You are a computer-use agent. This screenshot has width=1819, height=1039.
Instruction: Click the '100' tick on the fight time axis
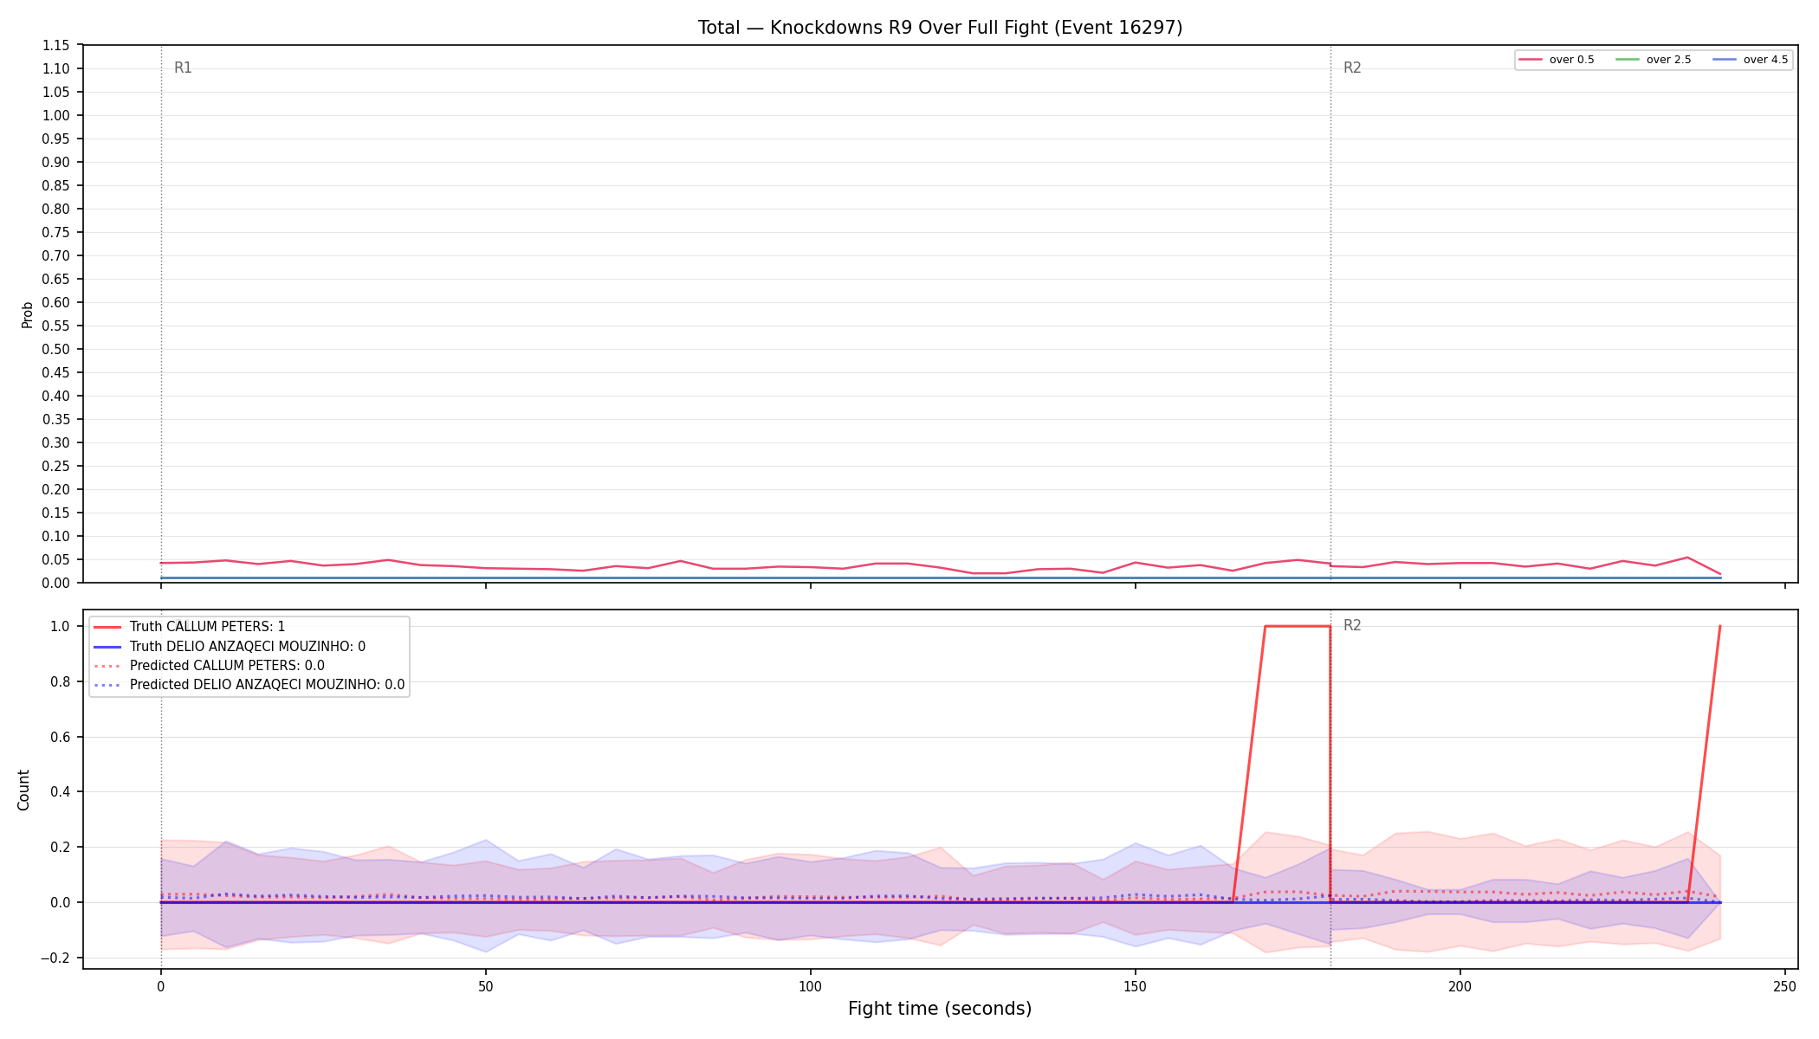coord(811,985)
